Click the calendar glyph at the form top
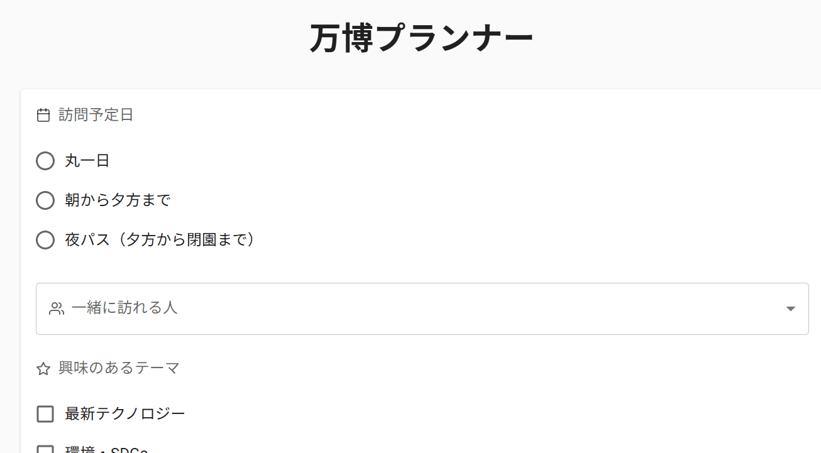The width and height of the screenshot is (821, 453). coord(44,115)
